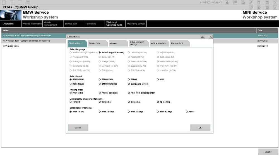
Task: Click the print icon in Administration dialog
Action: tap(203, 37)
